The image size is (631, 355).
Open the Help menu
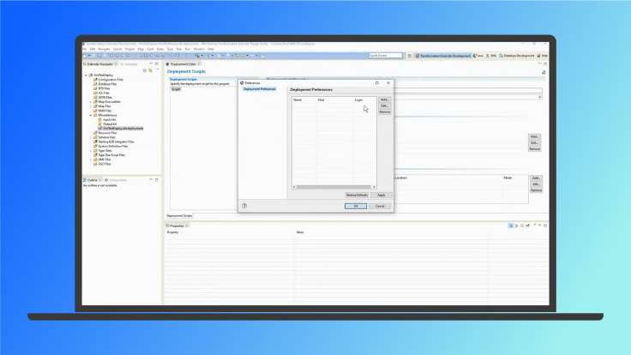[211, 49]
